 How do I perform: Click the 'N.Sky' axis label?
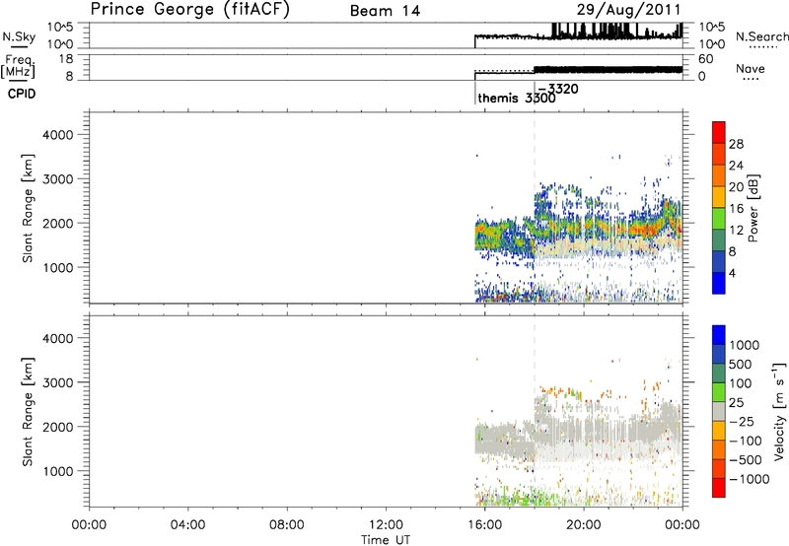pyautogui.click(x=19, y=36)
